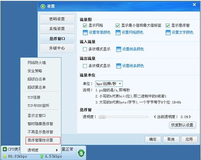This screenshot has width=201, height=160.
Task: Open the 升级中心 tab
Action: pyautogui.click(x=57, y=48)
